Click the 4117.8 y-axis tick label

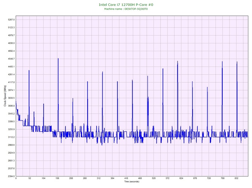11,82
